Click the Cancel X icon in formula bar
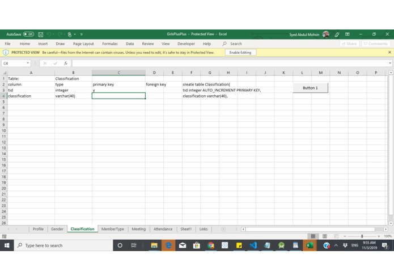The width and height of the screenshot is (394, 280). click(45, 63)
